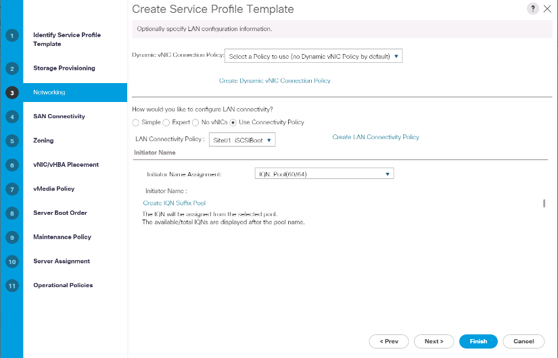Click step 2 number icon for Storage Provisioning
Screen dimensions: 558x358
tap(11, 68)
